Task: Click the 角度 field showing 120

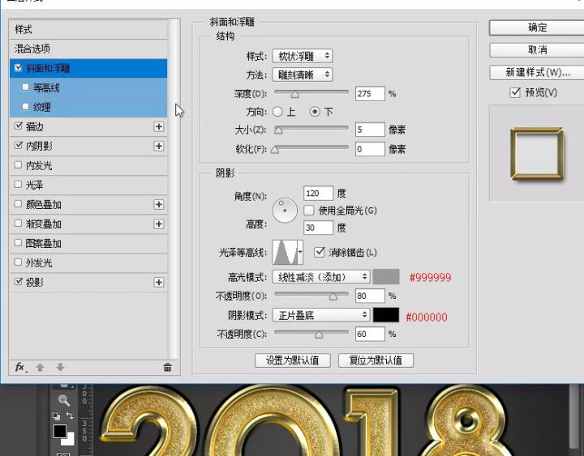Action: point(318,193)
